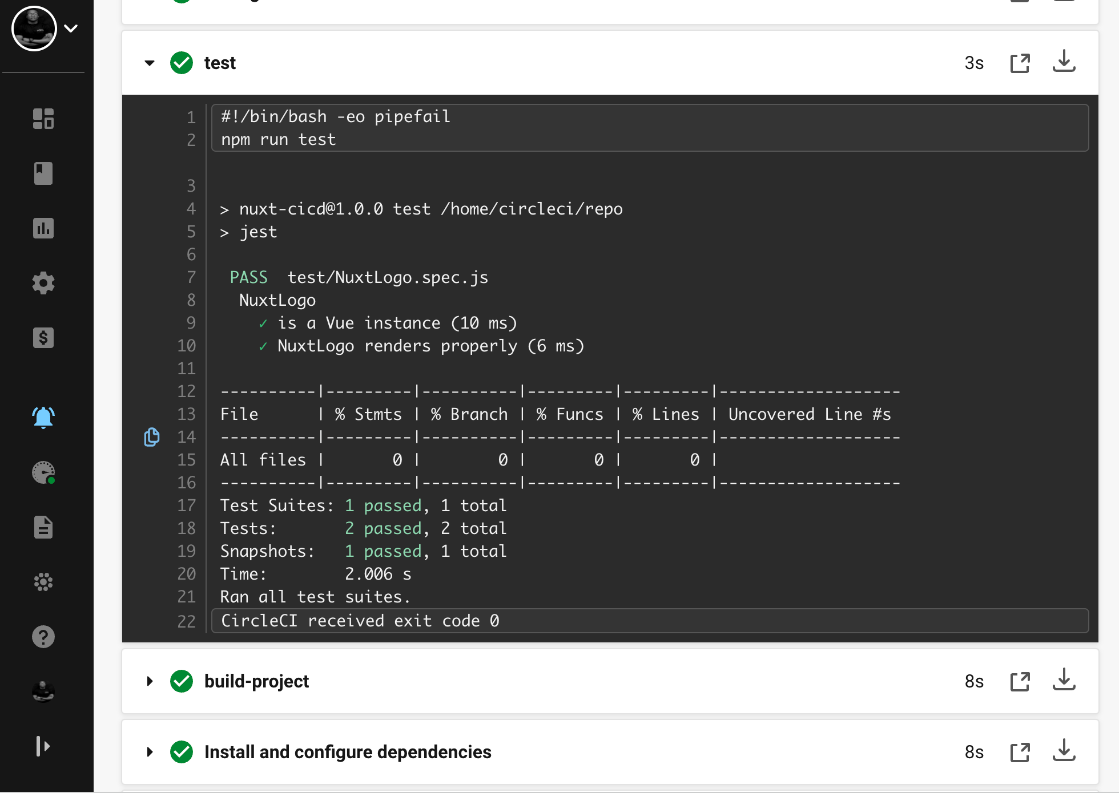Screen dimensions: 1119x793
Task: Open Help via the question mark icon
Action: [x=43, y=636]
